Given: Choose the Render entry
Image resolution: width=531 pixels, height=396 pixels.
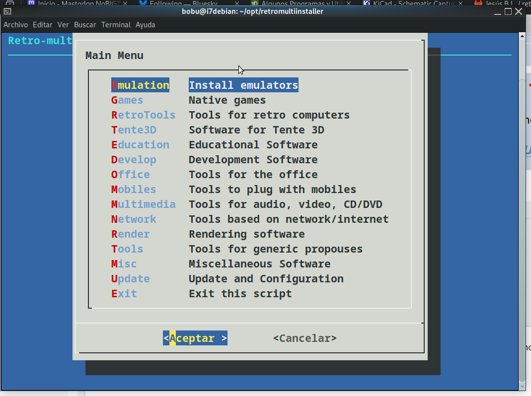Looking at the screenshot, I should tap(130, 234).
